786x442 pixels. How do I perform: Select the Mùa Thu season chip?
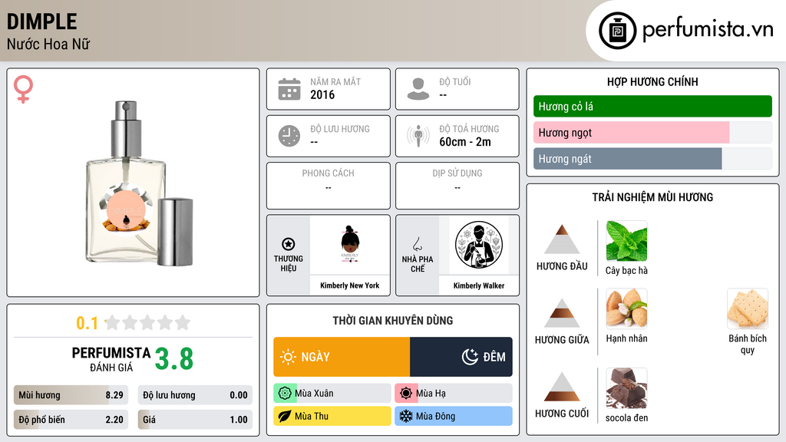point(332,416)
